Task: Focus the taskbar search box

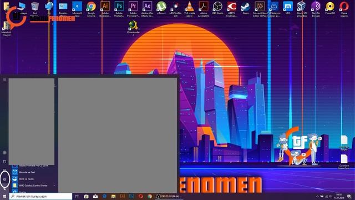Action: [40, 196]
